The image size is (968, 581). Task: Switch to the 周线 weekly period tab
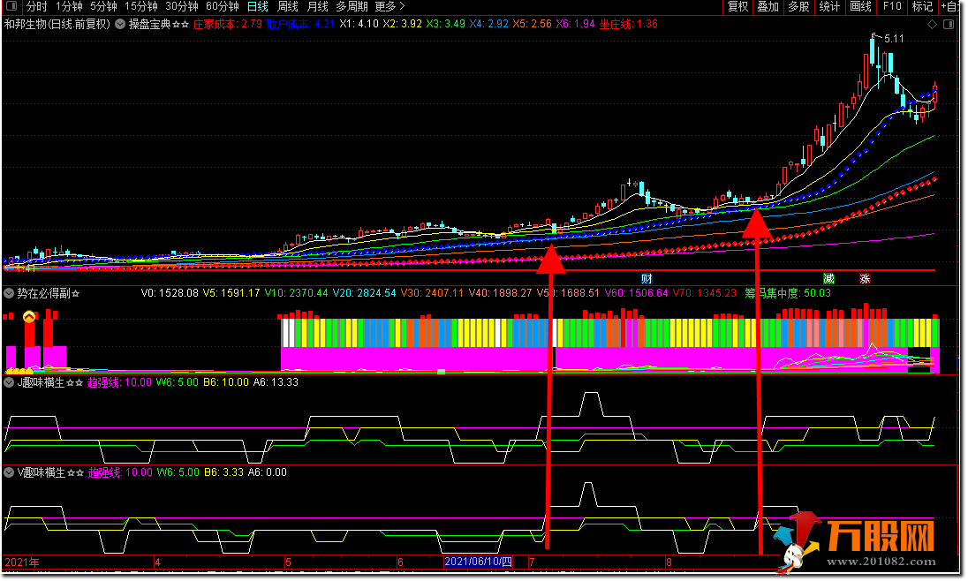click(288, 6)
